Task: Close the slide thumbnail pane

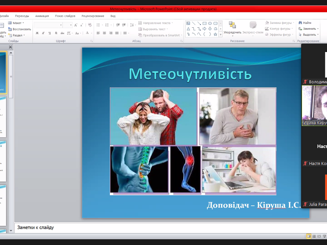Action: click(10, 47)
